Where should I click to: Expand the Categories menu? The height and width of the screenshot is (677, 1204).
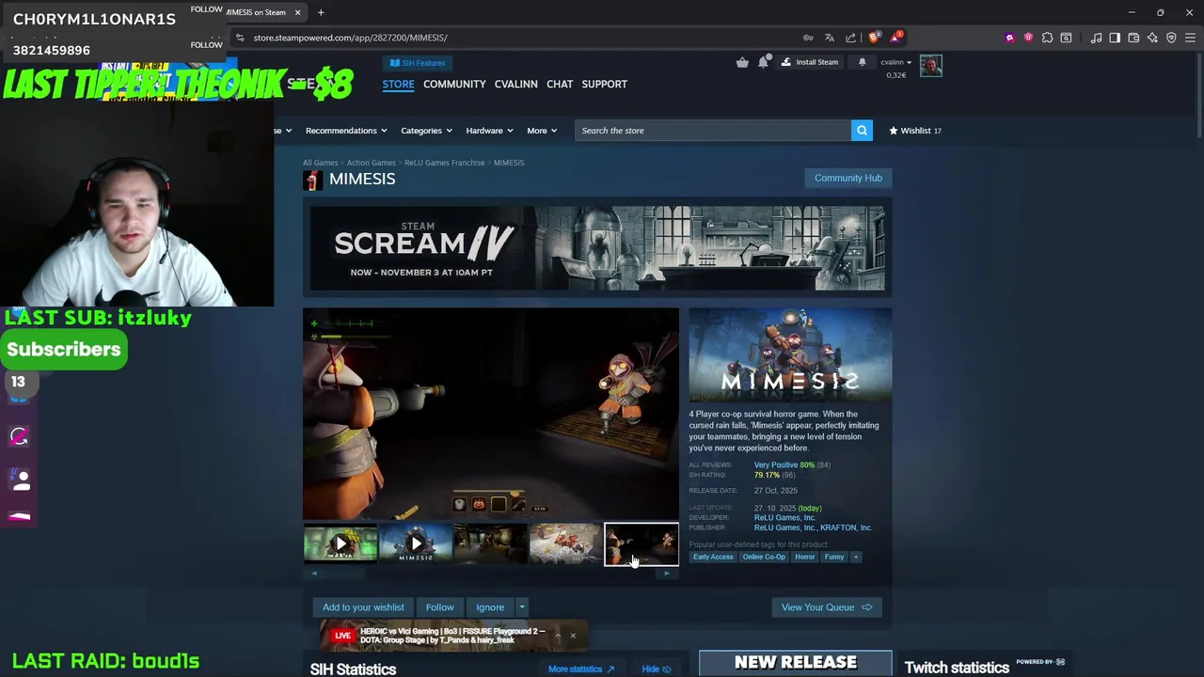[426, 131]
